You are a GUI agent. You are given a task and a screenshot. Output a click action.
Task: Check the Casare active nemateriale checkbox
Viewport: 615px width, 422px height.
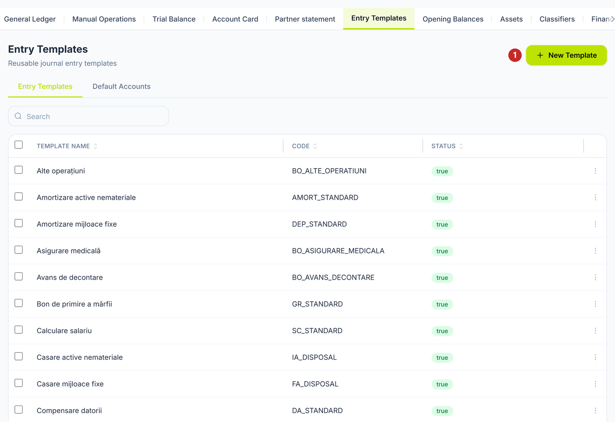[x=18, y=356]
